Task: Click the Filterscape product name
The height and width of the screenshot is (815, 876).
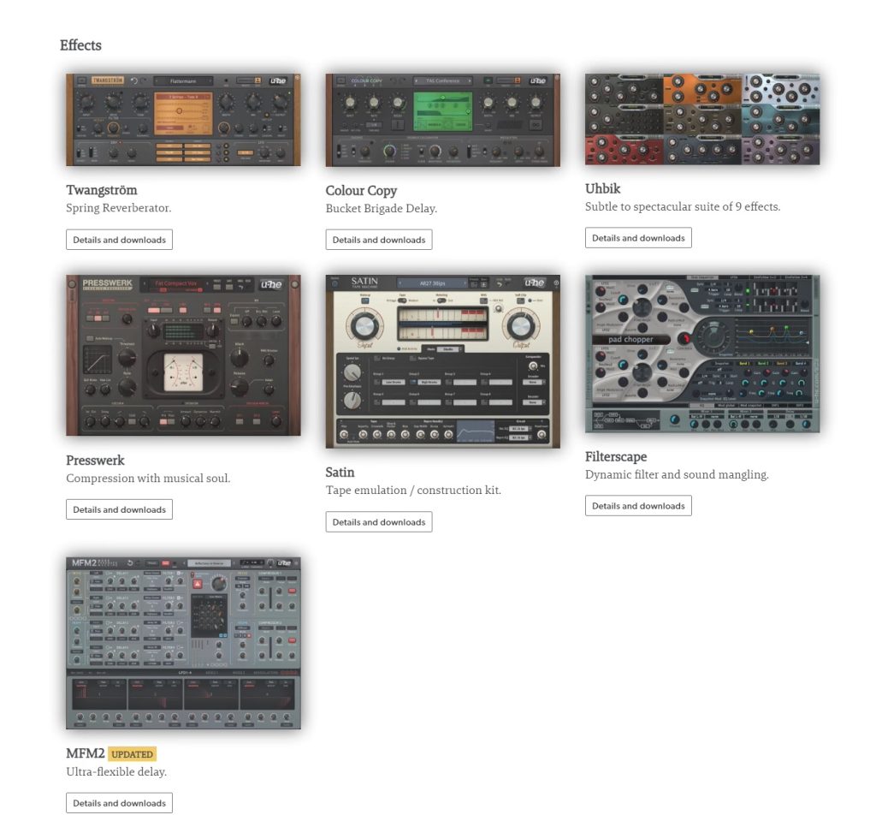Action: click(x=615, y=456)
